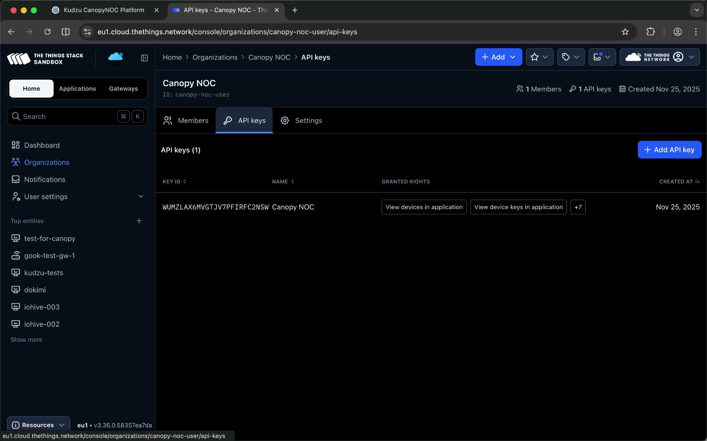Click Canopy NOC in the breadcrumb
This screenshot has width=707, height=441.
(x=269, y=57)
